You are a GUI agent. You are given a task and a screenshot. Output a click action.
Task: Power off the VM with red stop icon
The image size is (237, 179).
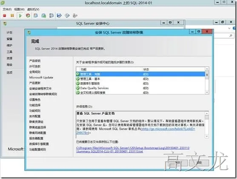(5, 15)
